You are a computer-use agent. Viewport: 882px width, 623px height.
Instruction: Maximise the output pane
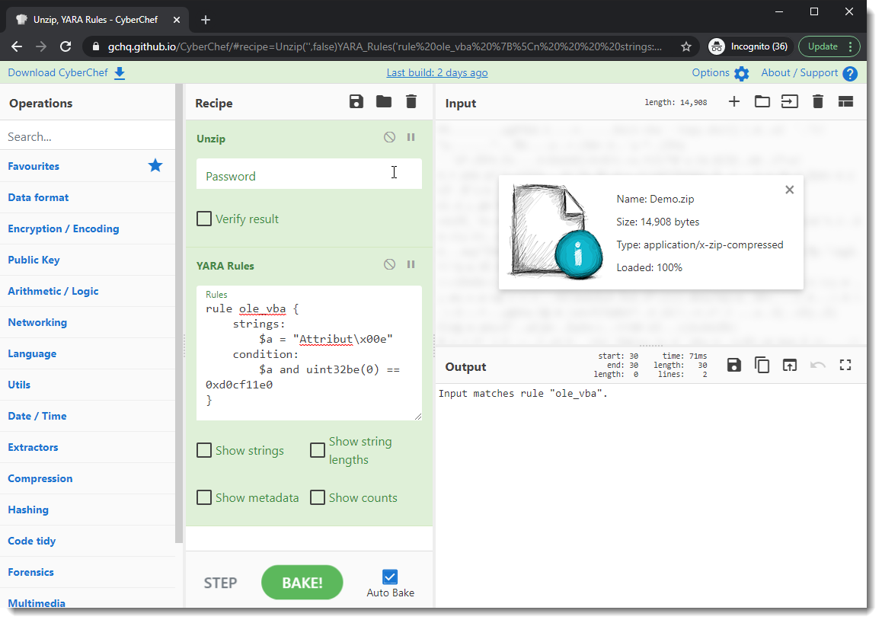845,366
